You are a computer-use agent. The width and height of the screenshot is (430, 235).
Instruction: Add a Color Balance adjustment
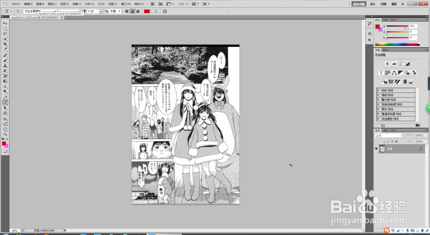click(394, 73)
